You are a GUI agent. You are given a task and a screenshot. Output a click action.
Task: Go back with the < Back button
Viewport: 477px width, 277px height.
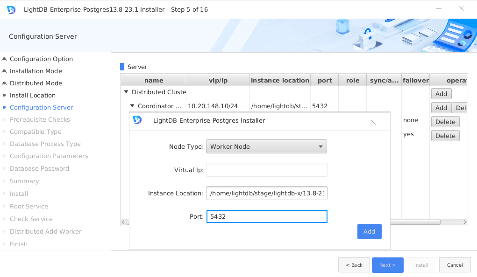click(x=354, y=265)
